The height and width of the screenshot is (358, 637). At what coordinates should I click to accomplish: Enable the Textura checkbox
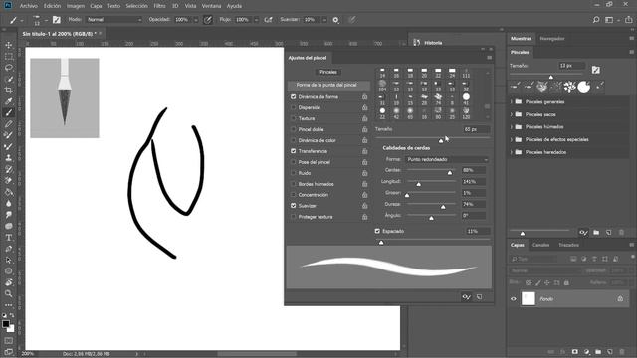293,118
